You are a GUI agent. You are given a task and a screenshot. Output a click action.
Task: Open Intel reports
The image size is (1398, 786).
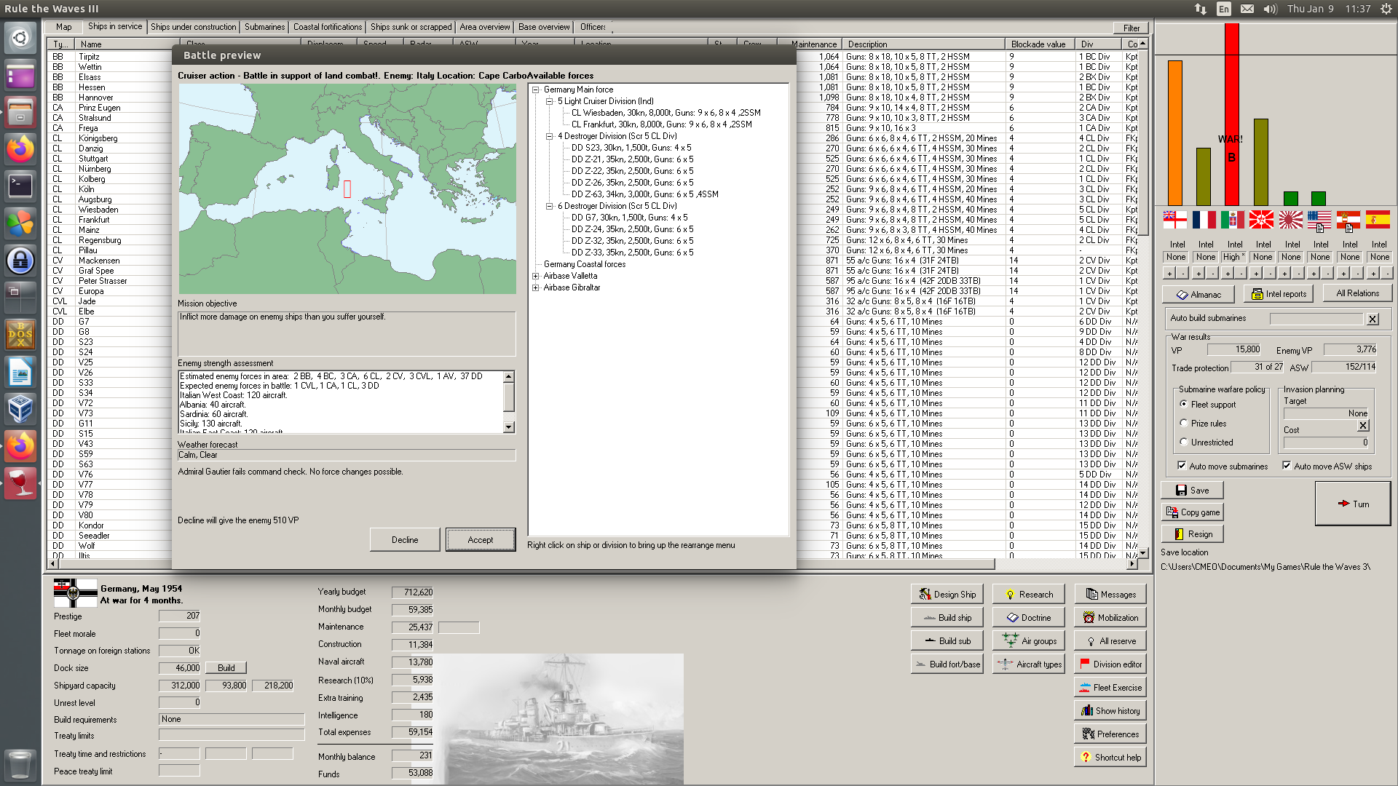(1279, 294)
